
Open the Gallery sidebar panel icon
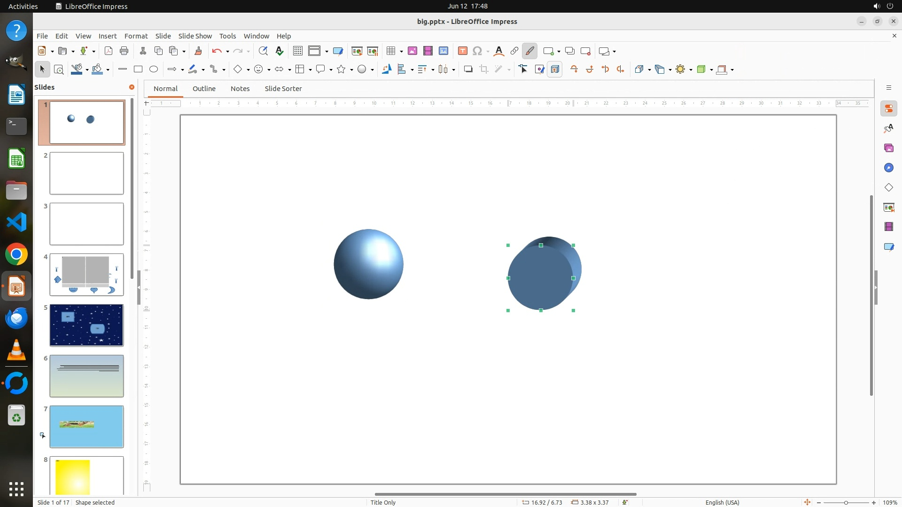888,148
